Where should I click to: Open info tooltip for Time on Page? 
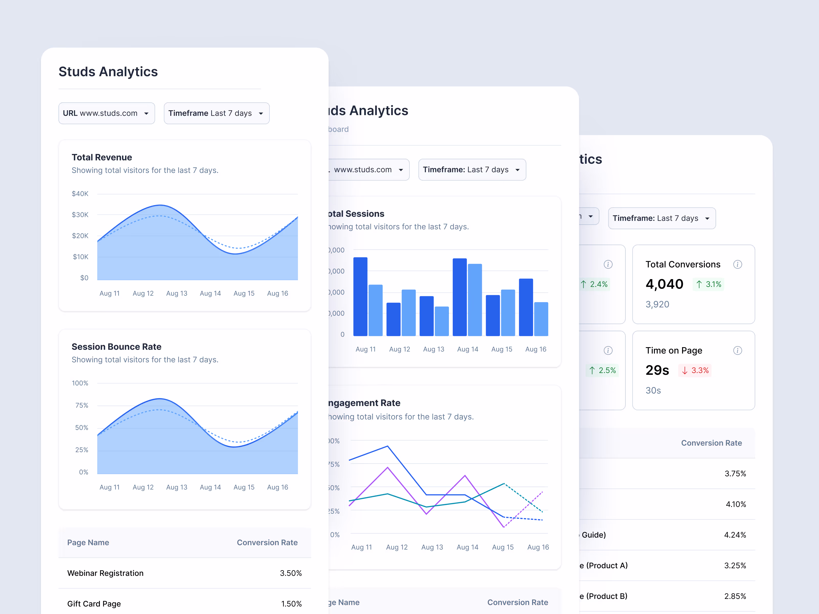(738, 350)
